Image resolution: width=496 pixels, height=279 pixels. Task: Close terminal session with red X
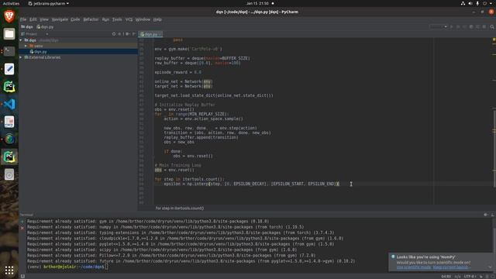tap(22, 228)
